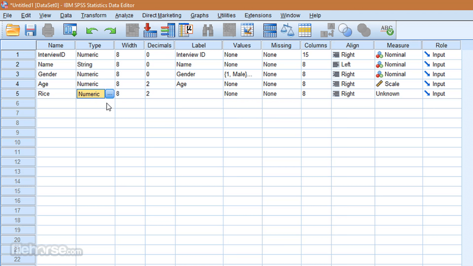Insert a new variable

click(248, 30)
